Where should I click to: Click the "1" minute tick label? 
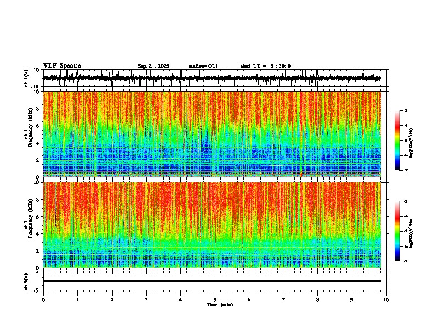pyautogui.click(x=77, y=300)
